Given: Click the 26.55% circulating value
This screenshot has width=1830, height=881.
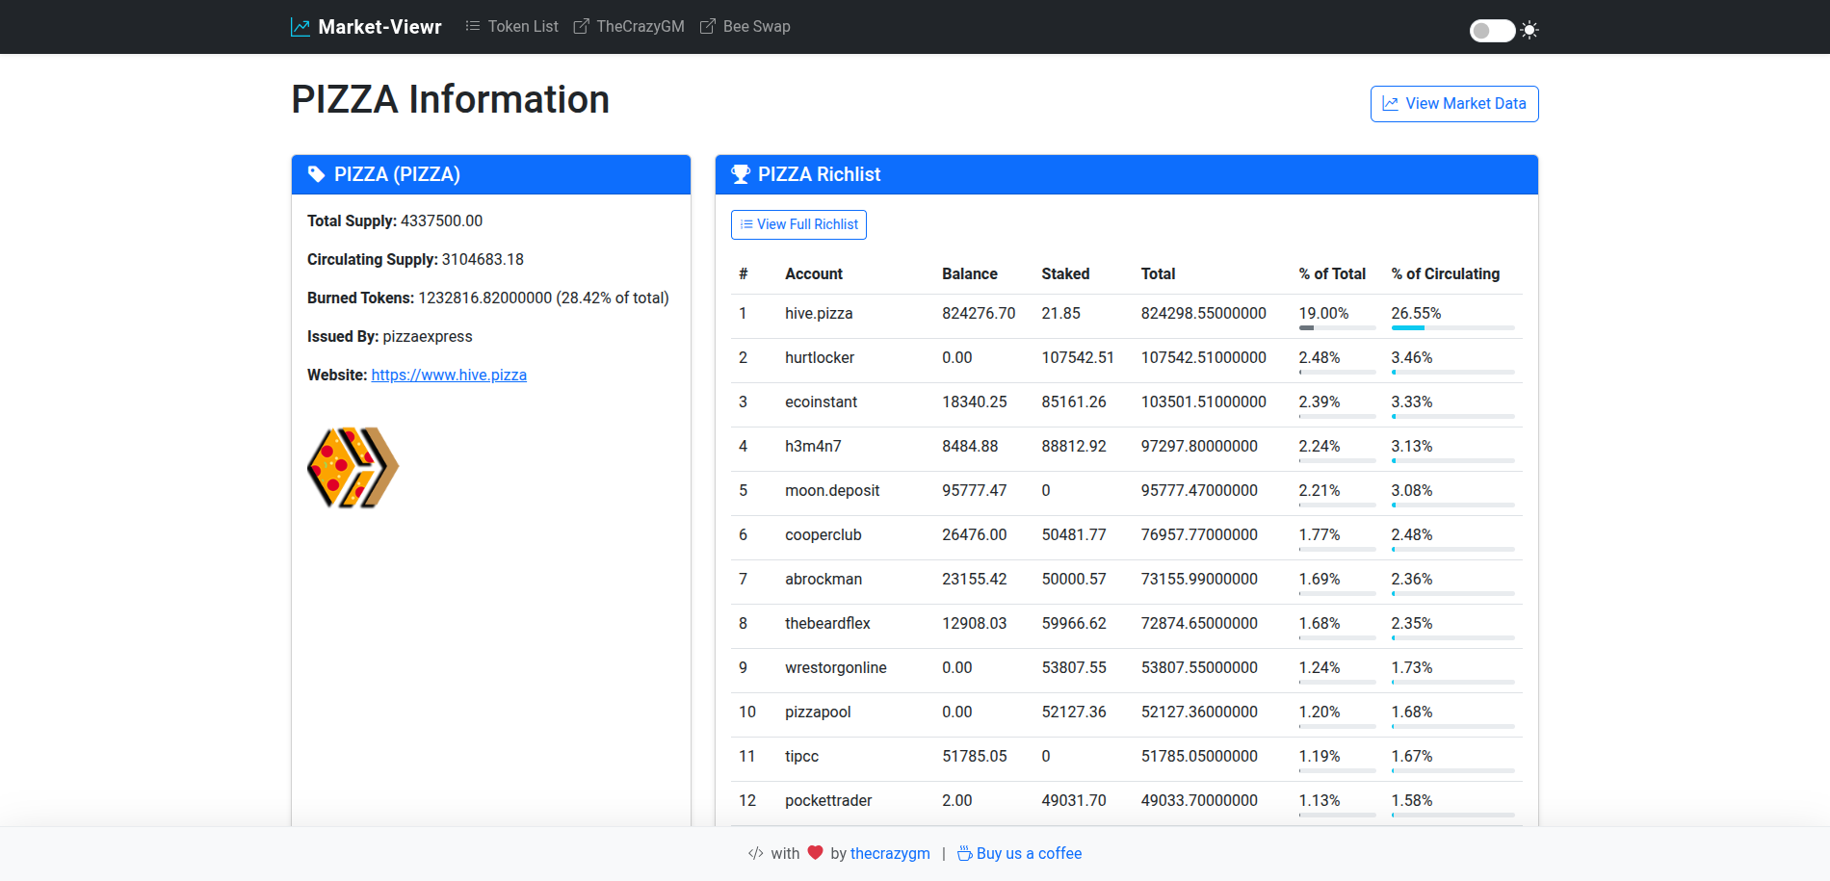Looking at the screenshot, I should tap(1416, 313).
